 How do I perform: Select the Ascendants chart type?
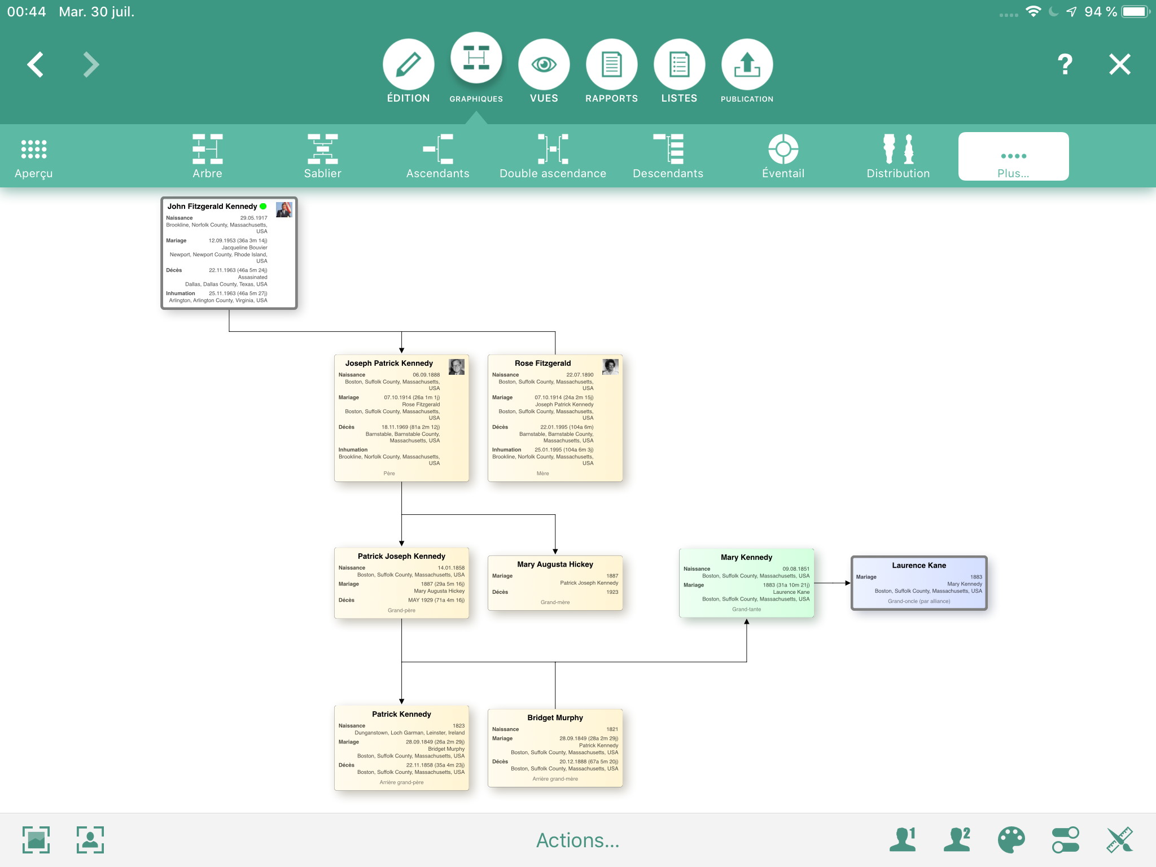pyautogui.click(x=437, y=157)
